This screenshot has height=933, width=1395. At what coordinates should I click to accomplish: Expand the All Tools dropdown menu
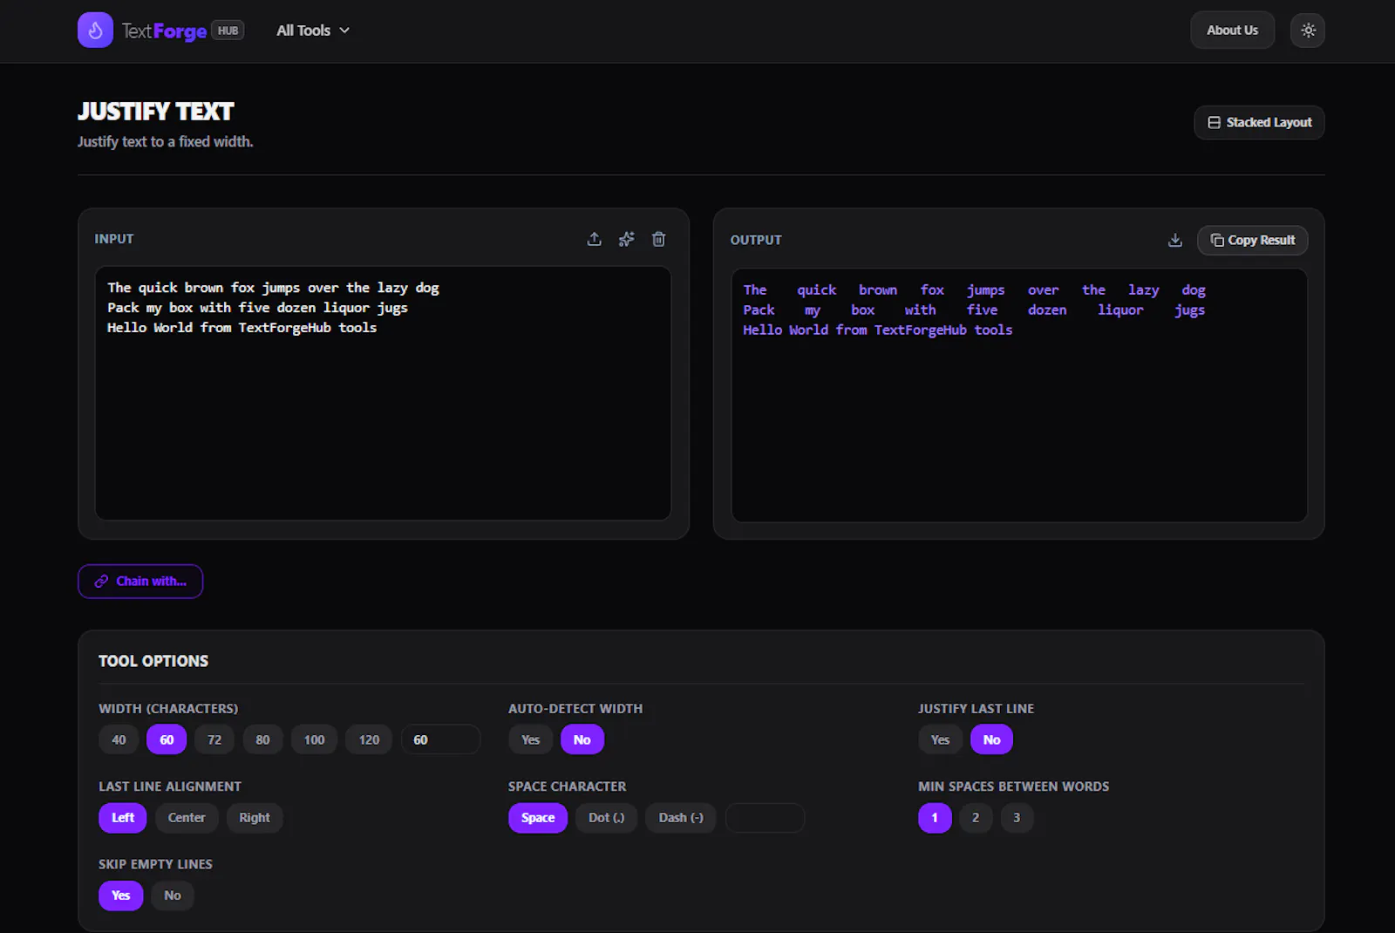click(x=313, y=31)
